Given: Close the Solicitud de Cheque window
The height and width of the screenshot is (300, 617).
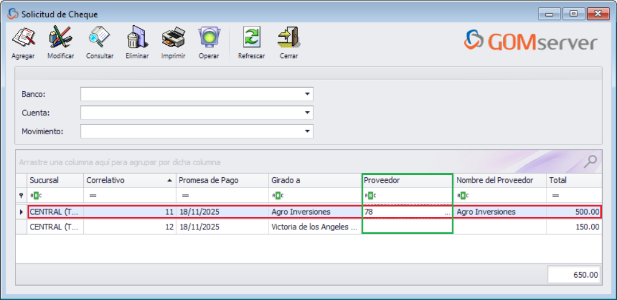Looking at the screenshot, I should [599, 14].
